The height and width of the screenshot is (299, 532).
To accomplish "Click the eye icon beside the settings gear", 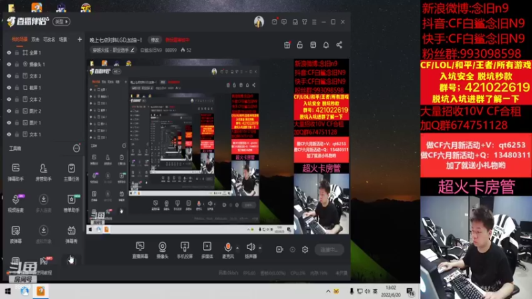I will coord(293,250).
